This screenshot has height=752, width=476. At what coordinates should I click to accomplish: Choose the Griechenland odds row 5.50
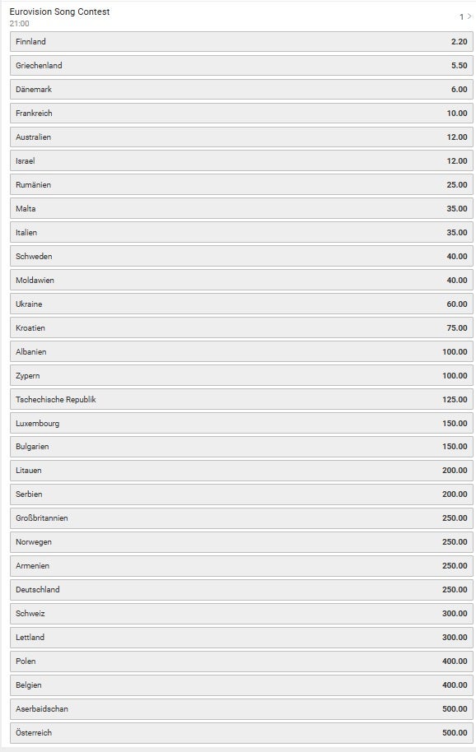241,65
